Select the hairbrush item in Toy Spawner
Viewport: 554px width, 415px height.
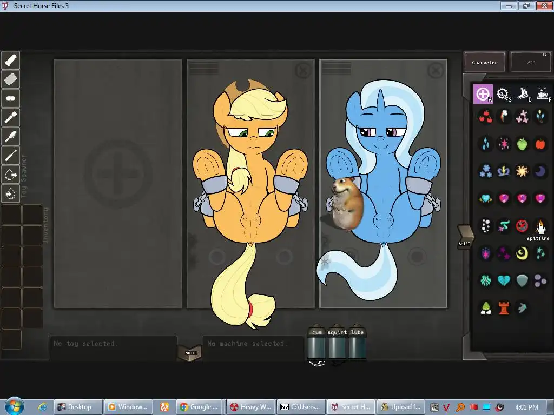tap(11, 137)
